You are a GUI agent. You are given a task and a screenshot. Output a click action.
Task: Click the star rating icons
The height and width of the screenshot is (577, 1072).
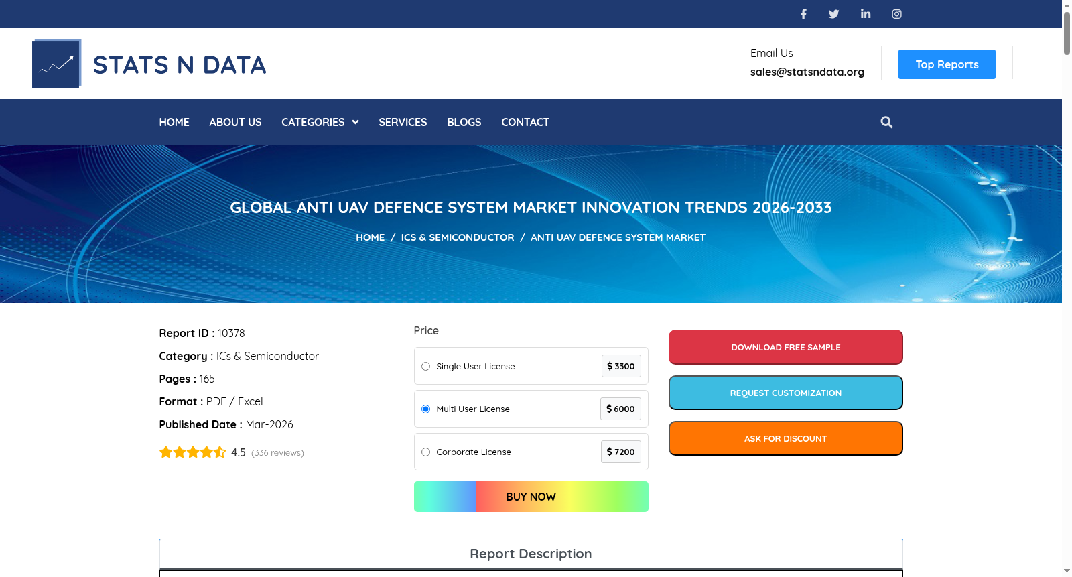(x=192, y=452)
